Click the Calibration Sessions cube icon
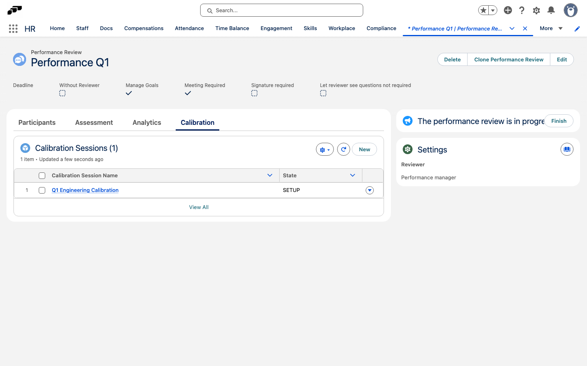 point(25,148)
